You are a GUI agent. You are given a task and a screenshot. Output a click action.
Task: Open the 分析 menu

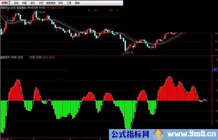[x=41, y=3]
